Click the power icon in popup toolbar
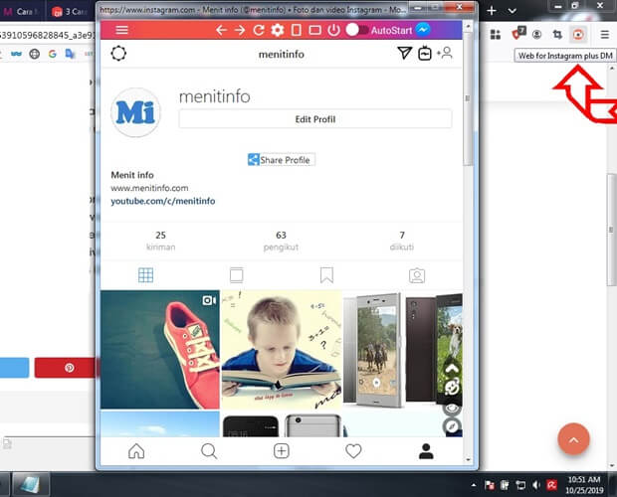 click(x=333, y=30)
